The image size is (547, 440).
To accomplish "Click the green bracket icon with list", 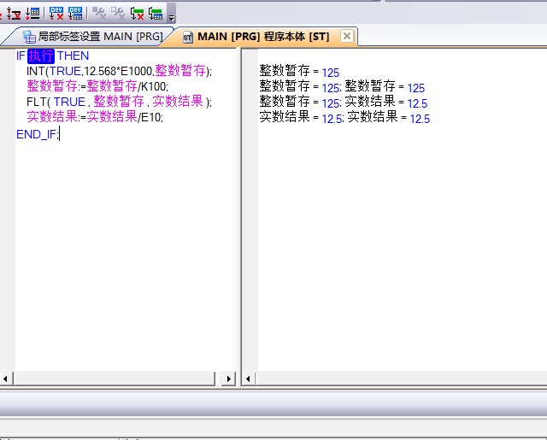I will tap(156, 12).
